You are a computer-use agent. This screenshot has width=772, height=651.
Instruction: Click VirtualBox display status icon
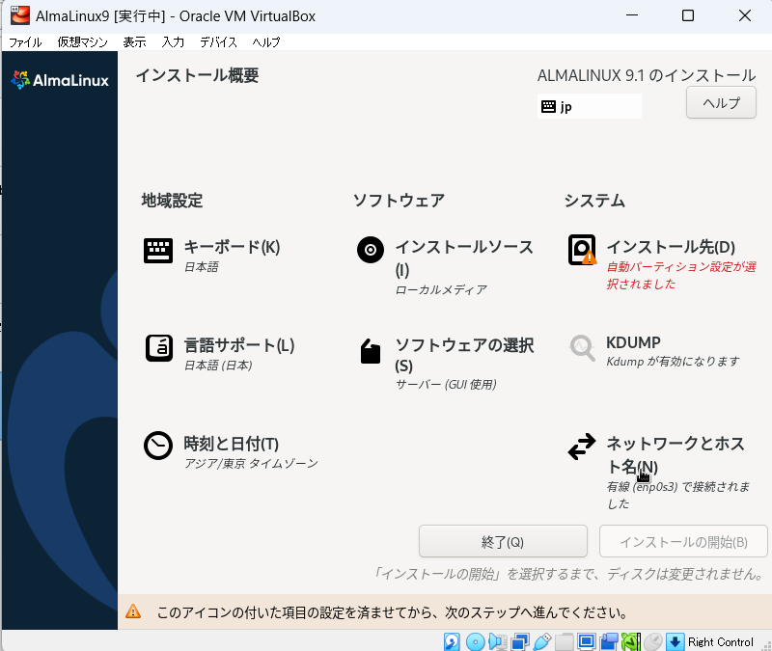tap(587, 642)
